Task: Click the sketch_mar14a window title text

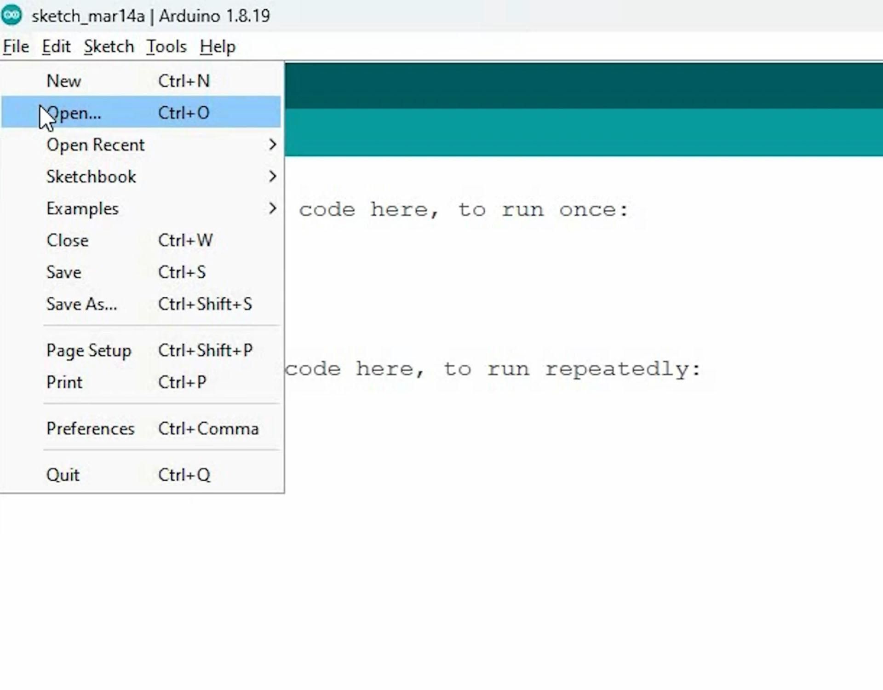Action: point(151,16)
